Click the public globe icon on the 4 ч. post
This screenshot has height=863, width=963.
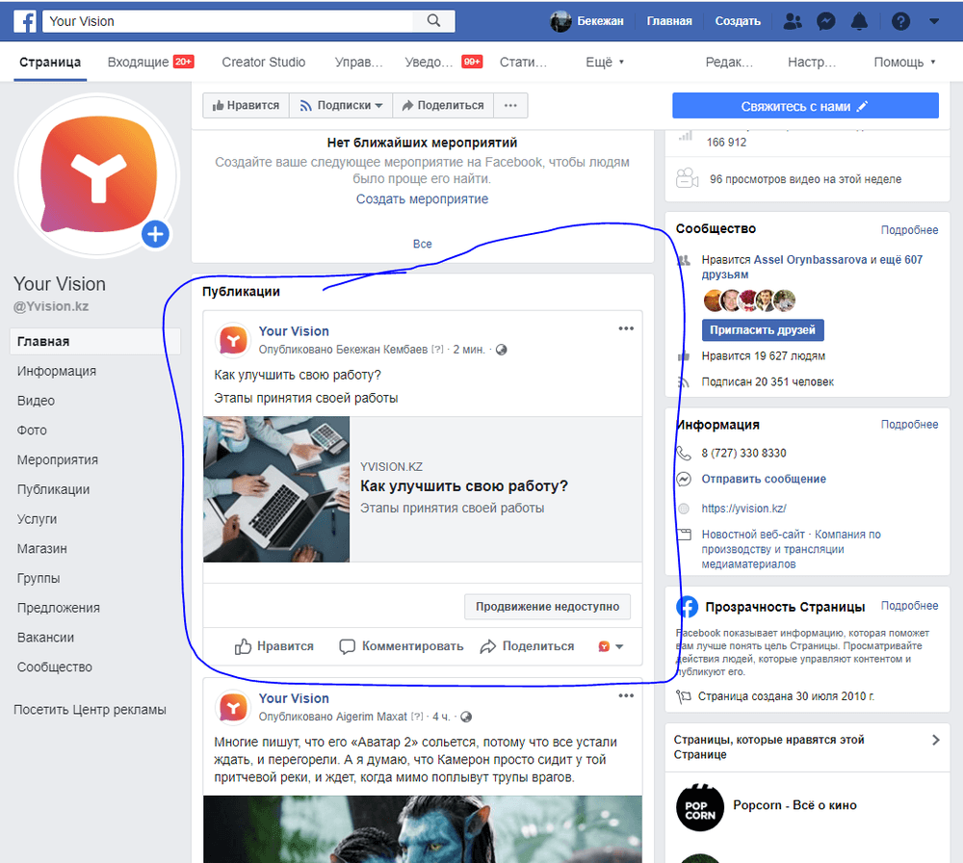click(466, 717)
